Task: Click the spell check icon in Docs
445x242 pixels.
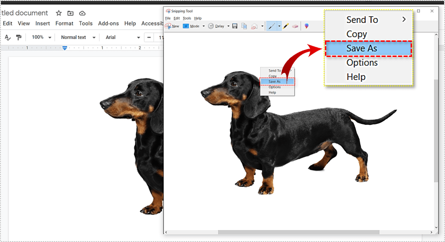Action: pyautogui.click(x=7, y=37)
